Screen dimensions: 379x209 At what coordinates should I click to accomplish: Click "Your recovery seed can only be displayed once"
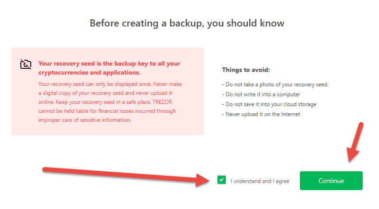[x=95, y=84]
